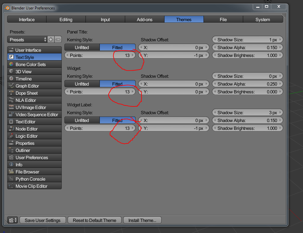This screenshot has width=303, height=233.
Task: Set Panel Title kerning to Unfitted
Action: point(82,47)
